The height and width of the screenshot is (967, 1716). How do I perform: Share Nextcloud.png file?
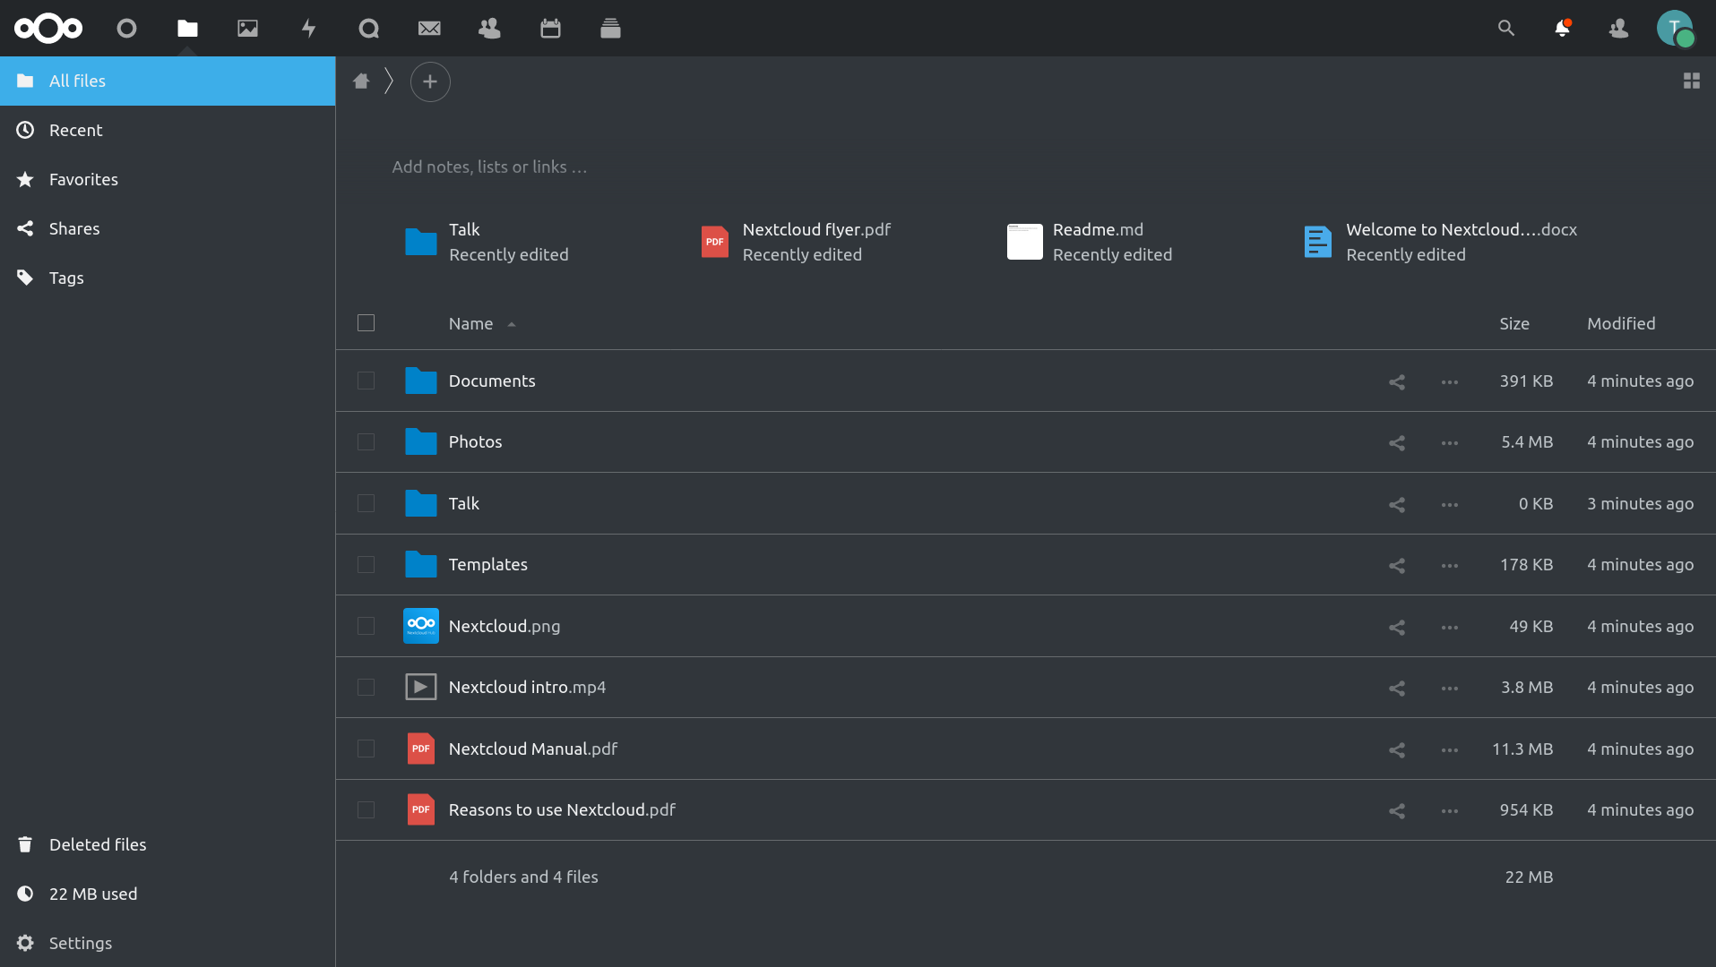pos(1396,627)
